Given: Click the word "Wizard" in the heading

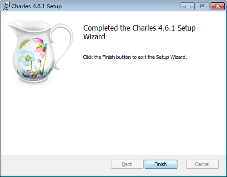Looking at the screenshot, I should click(94, 36).
